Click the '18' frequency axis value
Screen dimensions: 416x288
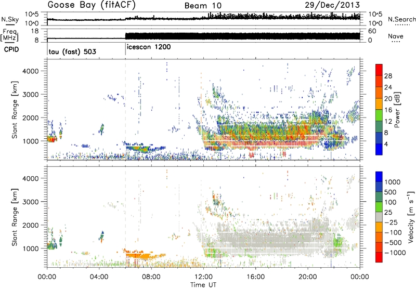pyautogui.click(x=35, y=31)
